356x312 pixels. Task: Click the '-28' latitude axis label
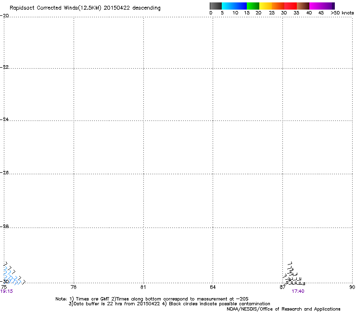[5, 227]
